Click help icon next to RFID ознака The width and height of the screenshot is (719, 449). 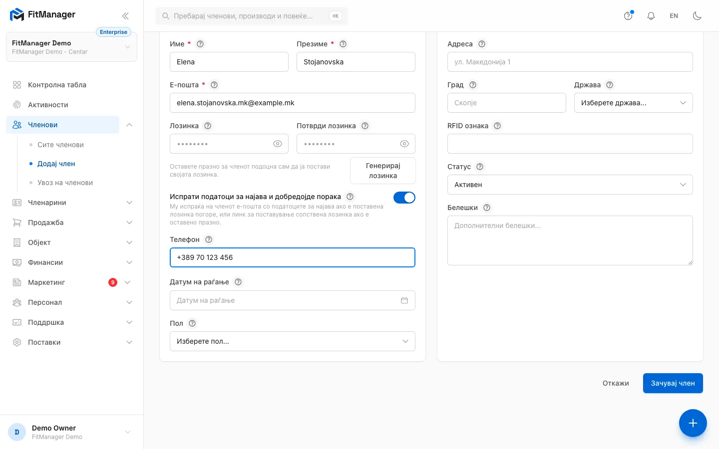(x=497, y=126)
